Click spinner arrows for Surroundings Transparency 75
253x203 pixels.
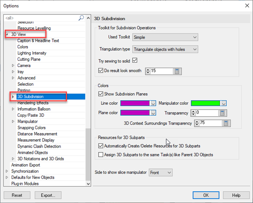[197, 123]
